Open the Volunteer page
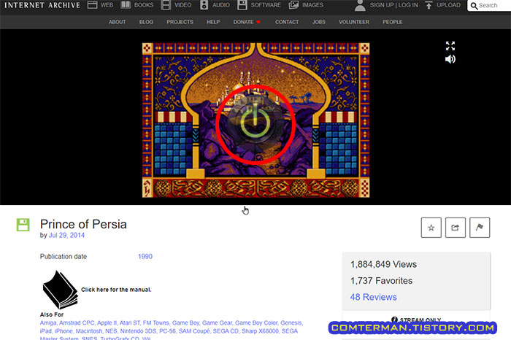 [353, 22]
